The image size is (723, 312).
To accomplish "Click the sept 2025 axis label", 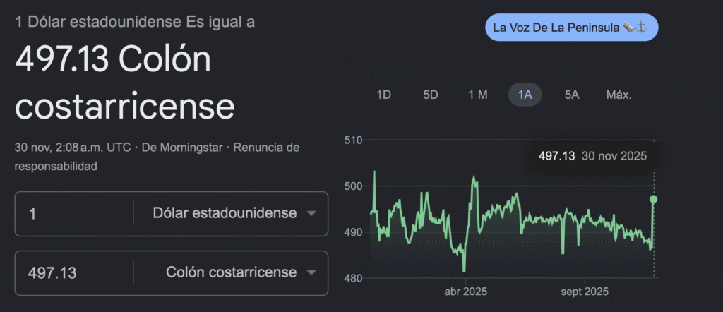I will tap(585, 292).
